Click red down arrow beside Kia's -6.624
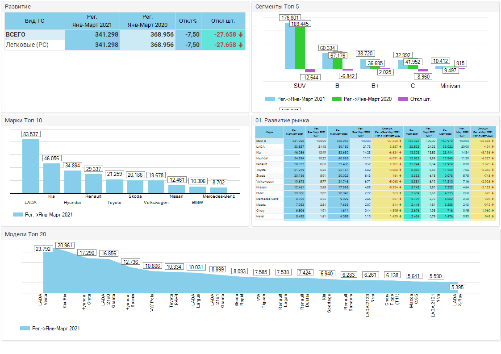 tap(400, 152)
